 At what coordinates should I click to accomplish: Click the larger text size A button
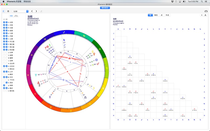[205, 15]
